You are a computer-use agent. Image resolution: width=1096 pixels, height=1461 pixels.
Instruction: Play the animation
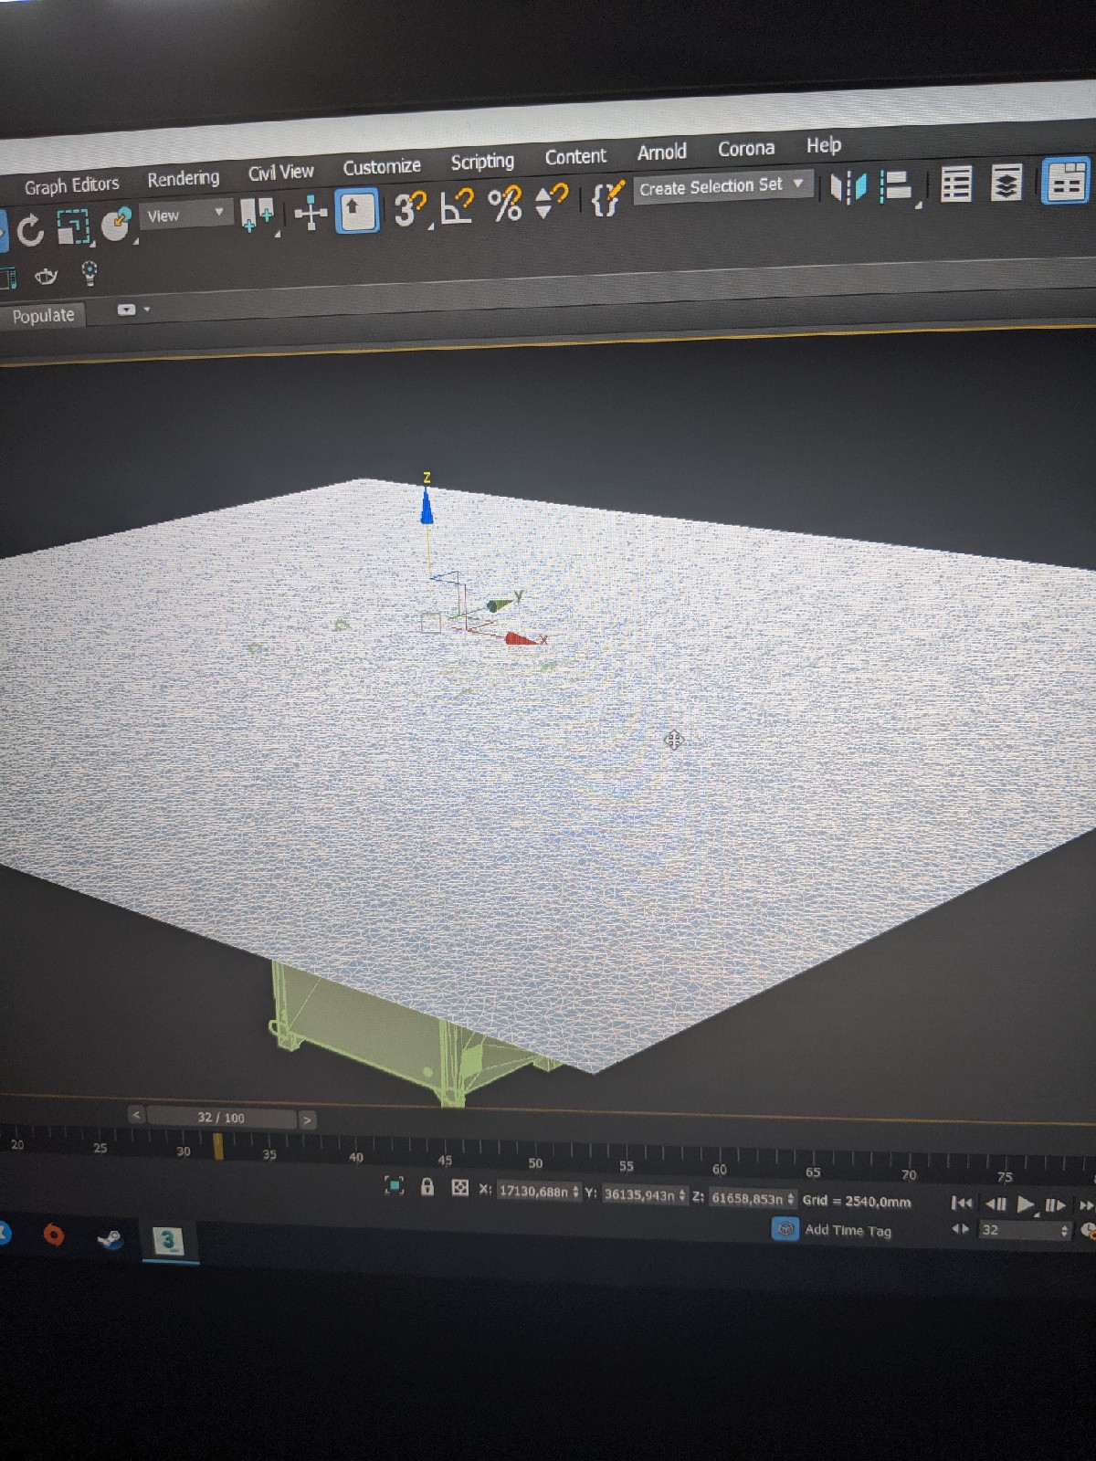coord(1026,1204)
